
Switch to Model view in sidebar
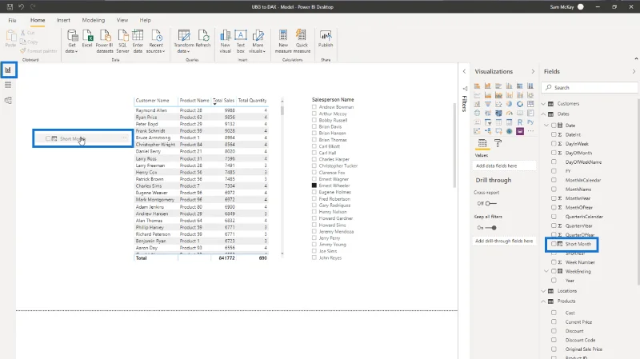[x=8, y=101]
